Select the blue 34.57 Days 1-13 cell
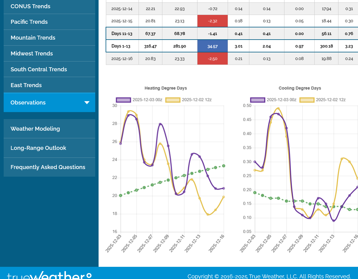Viewport: 358px width, 279px height. (212, 46)
